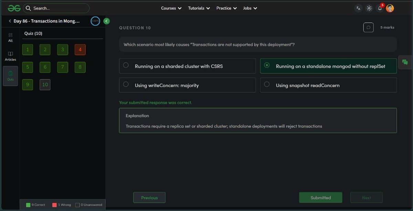Jump to quiz question 8
413x211 pixels.
point(80,67)
